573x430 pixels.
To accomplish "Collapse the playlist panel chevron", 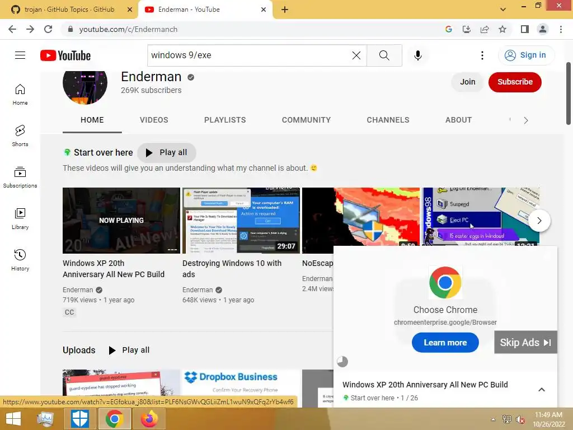I will pos(542,390).
